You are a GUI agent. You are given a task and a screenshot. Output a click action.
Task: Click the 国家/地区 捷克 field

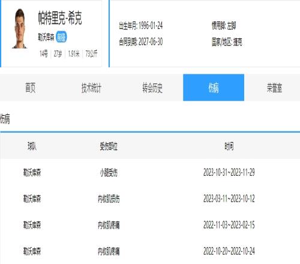pos(227,42)
